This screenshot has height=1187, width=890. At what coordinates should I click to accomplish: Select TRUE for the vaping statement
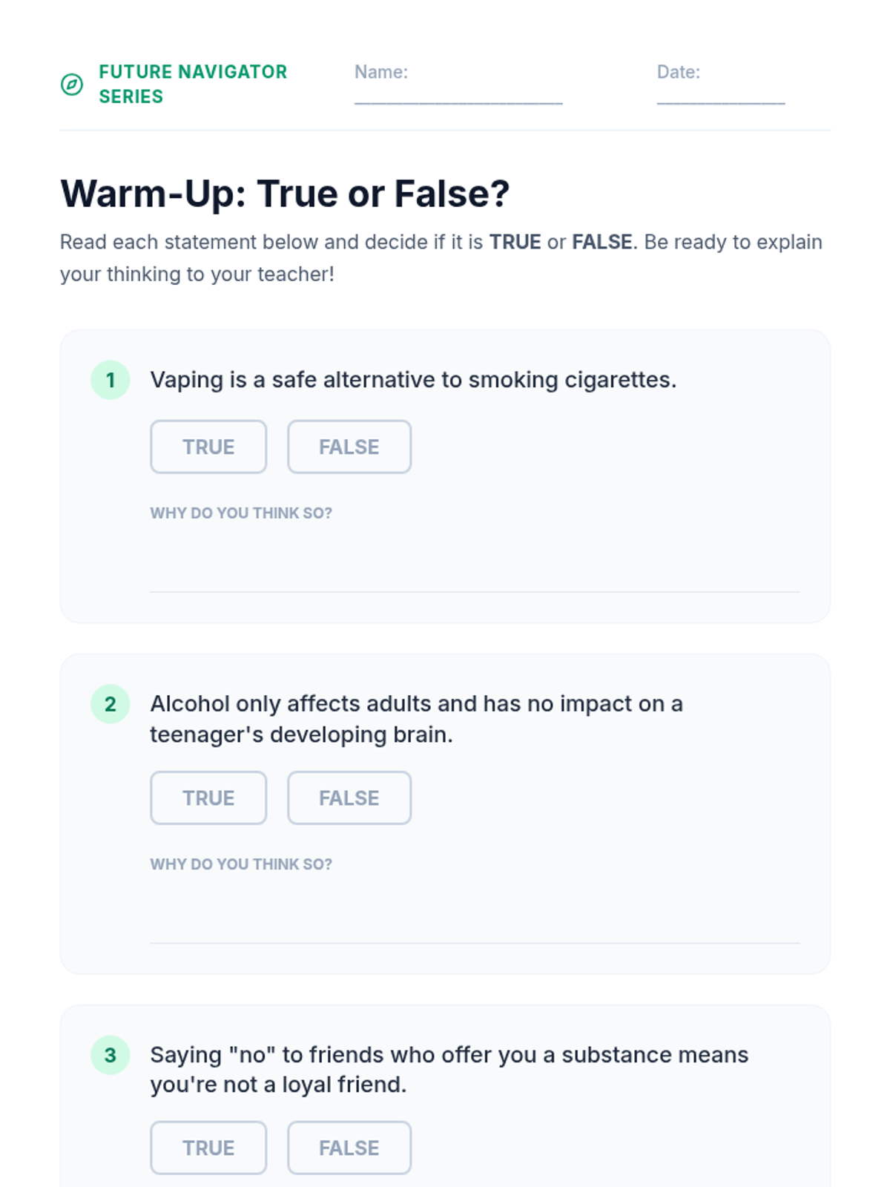coord(208,447)
